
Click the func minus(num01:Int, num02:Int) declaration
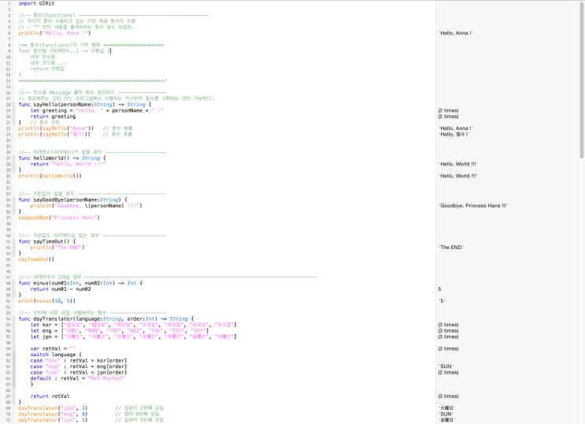(80, 283)
